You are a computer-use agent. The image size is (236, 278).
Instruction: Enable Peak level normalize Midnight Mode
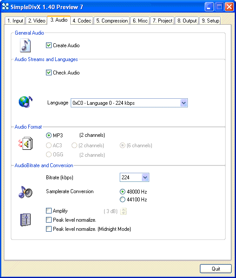[x=49, y=229]
